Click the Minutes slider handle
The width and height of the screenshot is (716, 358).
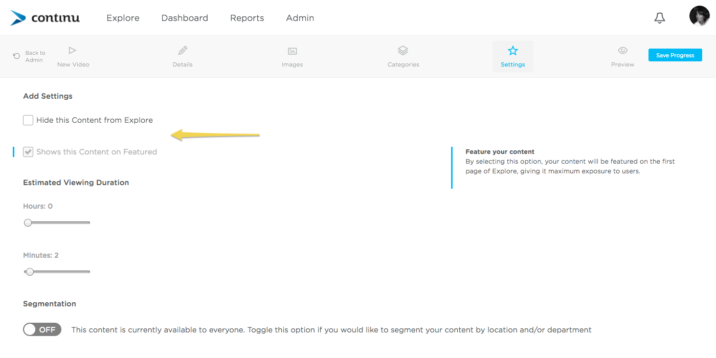[x=30, y=272]
